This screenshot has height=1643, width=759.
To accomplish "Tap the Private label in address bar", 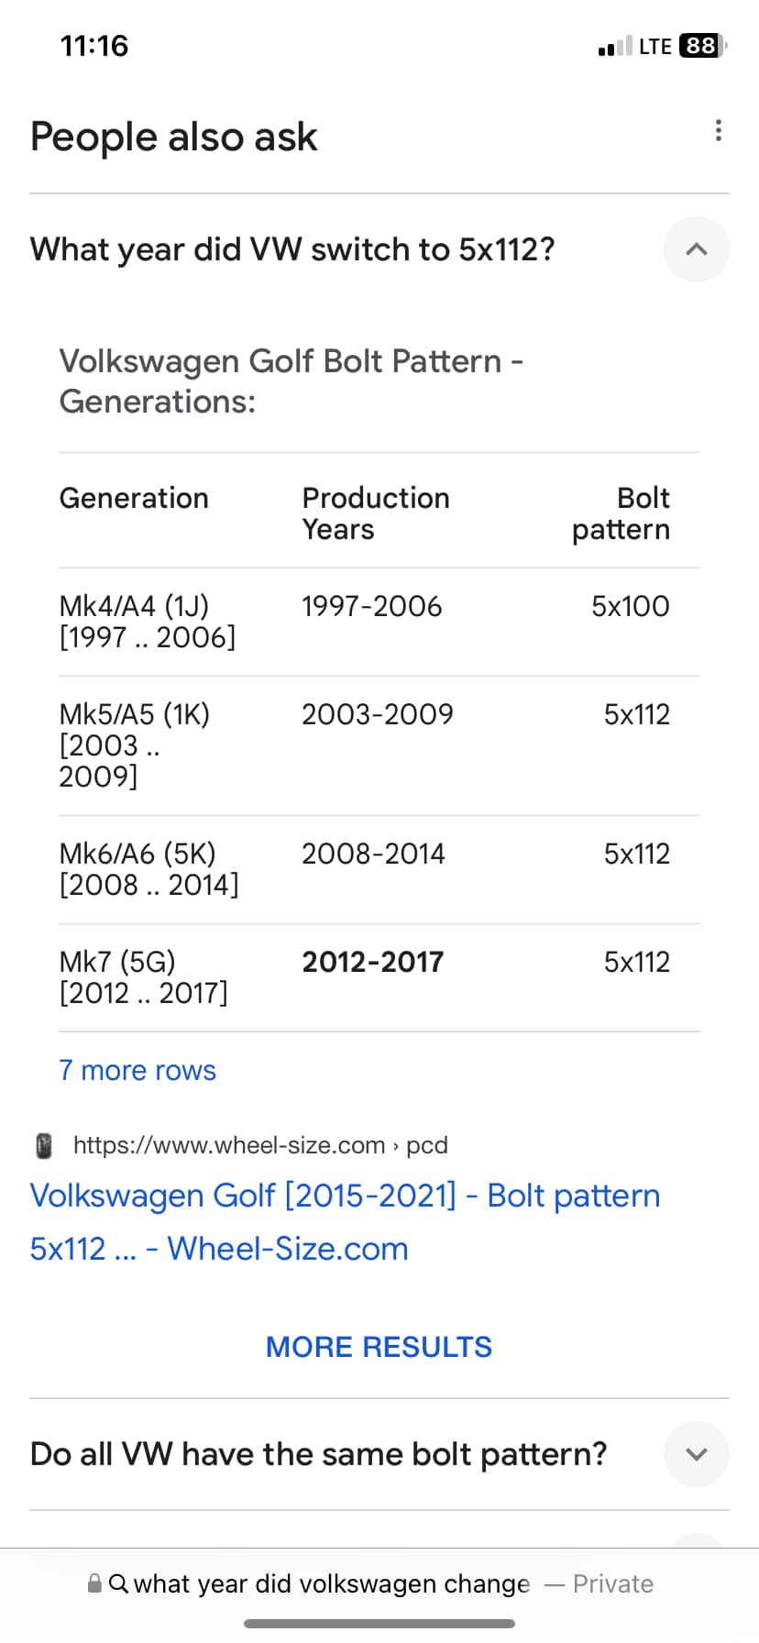I will pyautogui.click(x=613, y=1583).
